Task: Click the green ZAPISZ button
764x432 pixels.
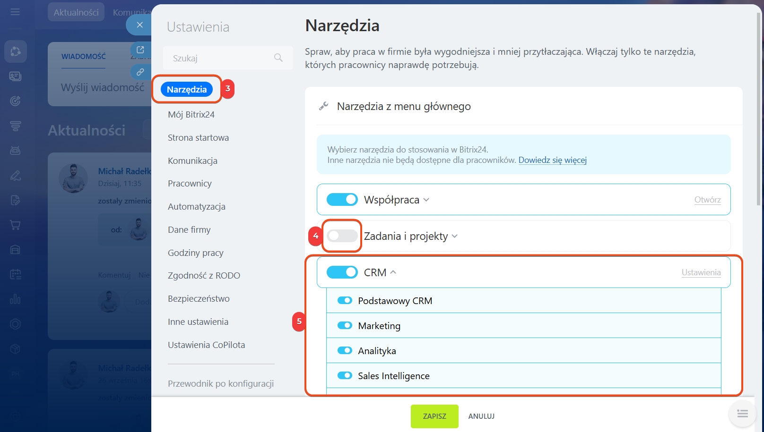Action: pyautogui.click(x=434, y=416)
